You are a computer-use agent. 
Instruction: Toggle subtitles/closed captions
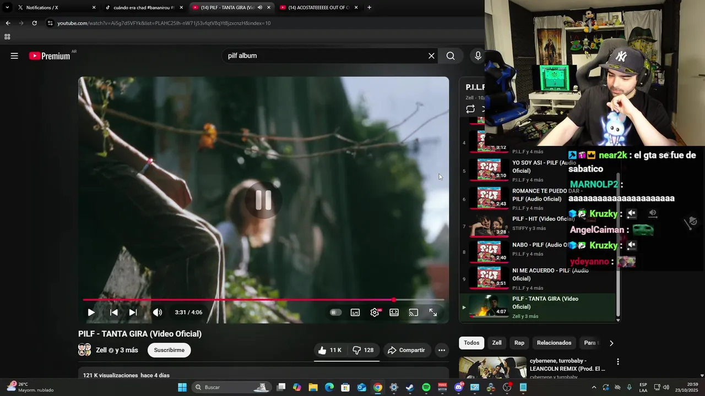(355, 312)
